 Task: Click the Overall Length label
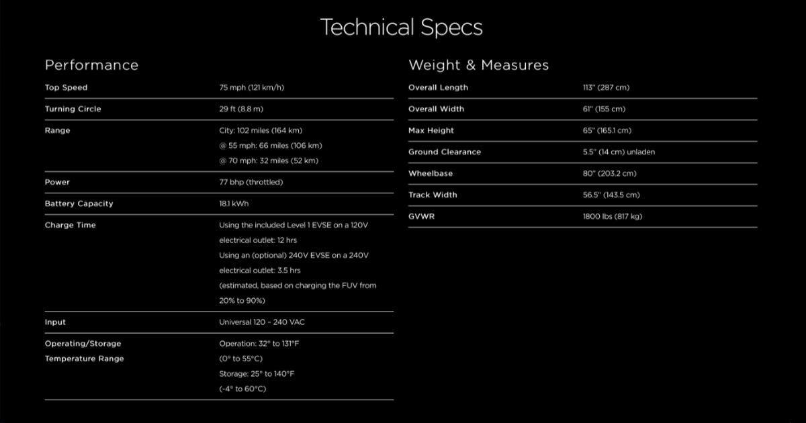coord(438,87)
